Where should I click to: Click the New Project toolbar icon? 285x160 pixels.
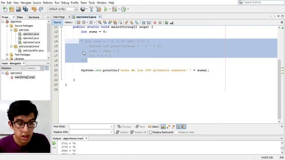pyautogui.click(x=12, y=9)
